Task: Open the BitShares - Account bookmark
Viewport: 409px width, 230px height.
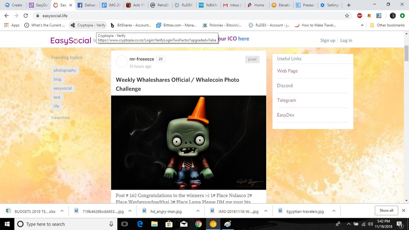Action: 131,25
